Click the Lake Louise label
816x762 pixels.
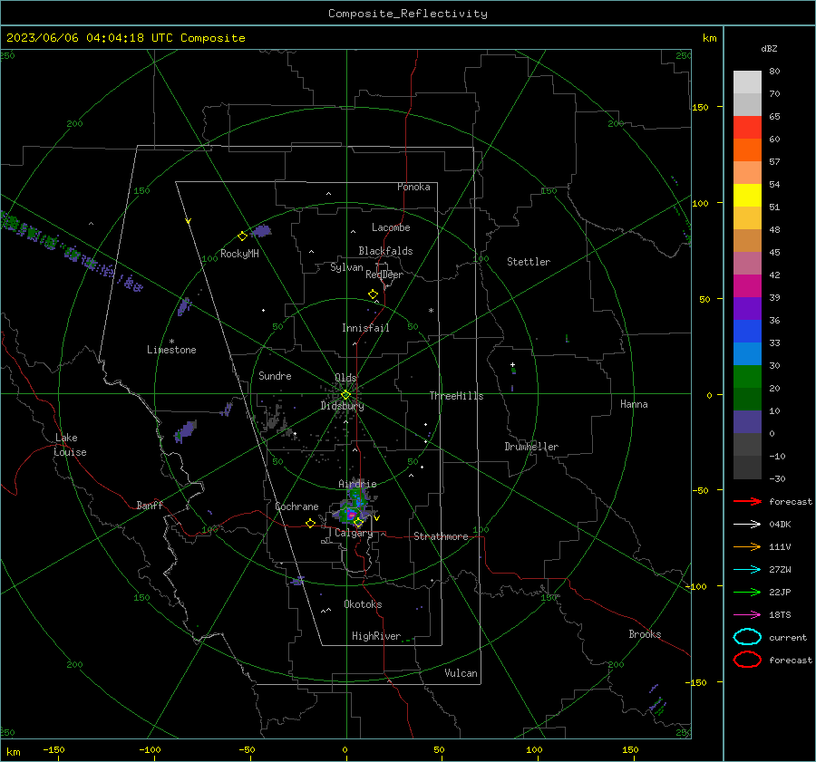coord(70,445)
